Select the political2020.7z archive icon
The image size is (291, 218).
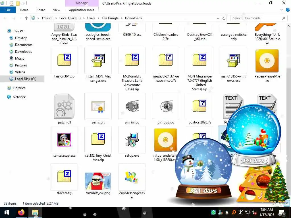click(199, 106)
